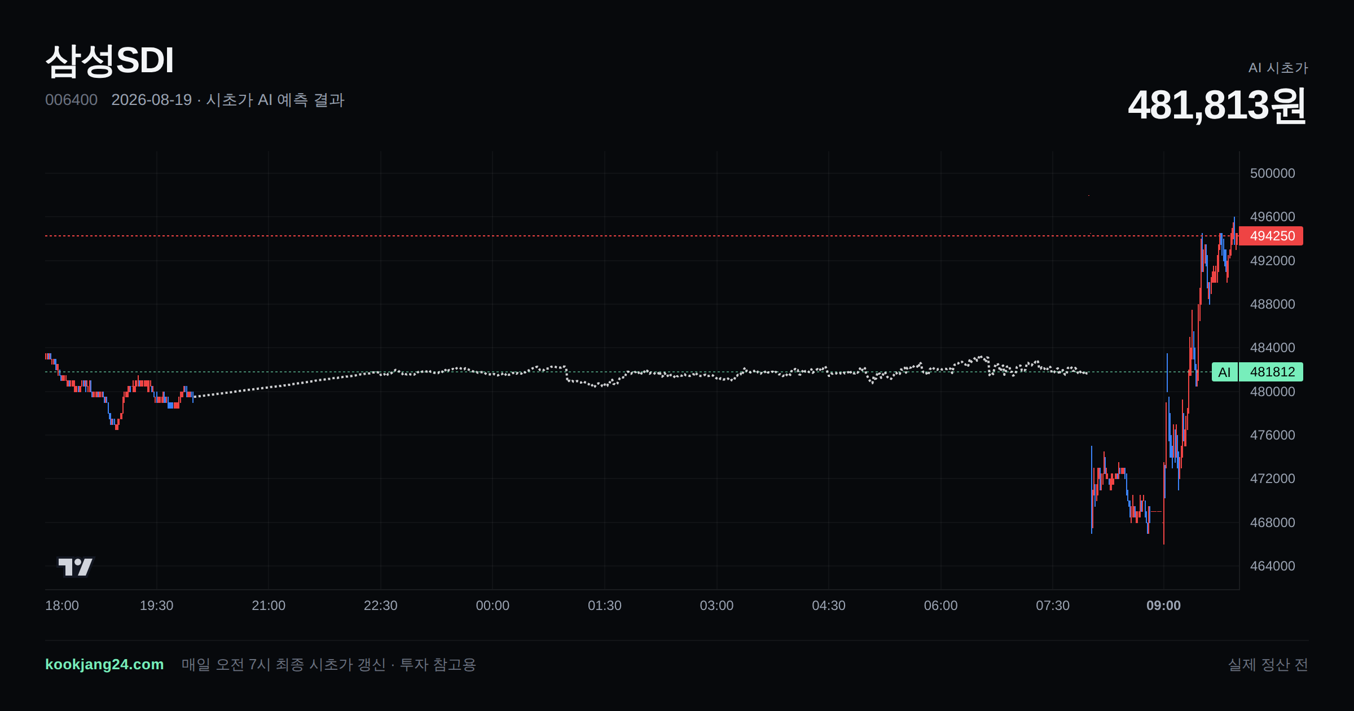Screen dimensions: 1354x711
Task: Click the 01:30 time axis label
Action: coord(605,605)
